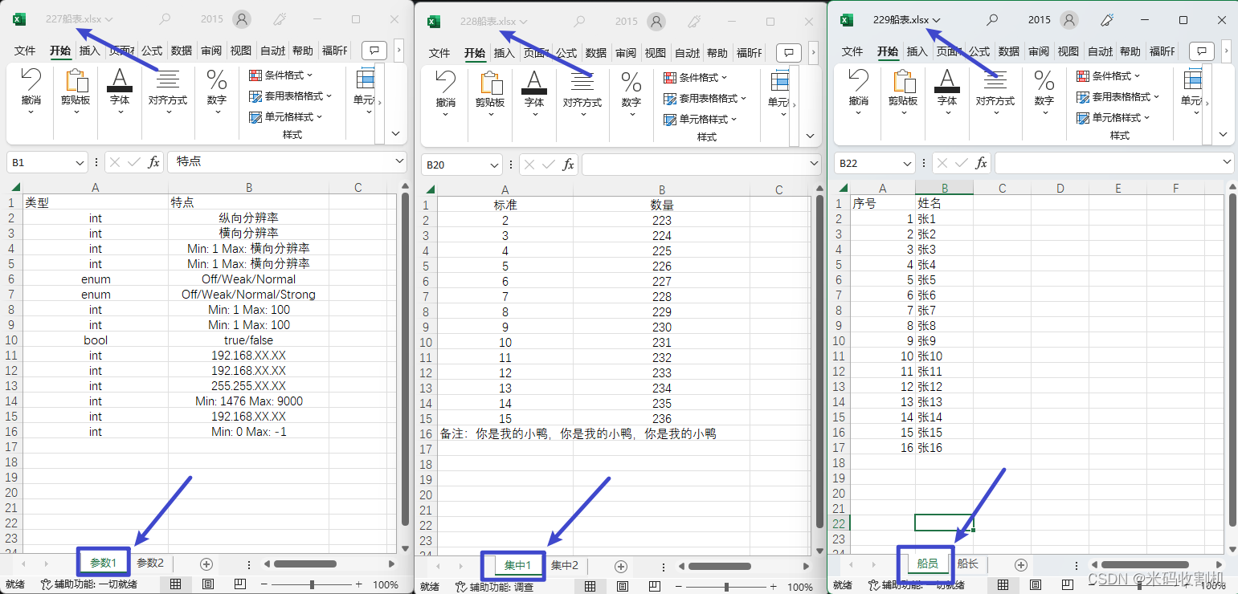Open 数据 tab in 227船表 window

tap(182, 51)
